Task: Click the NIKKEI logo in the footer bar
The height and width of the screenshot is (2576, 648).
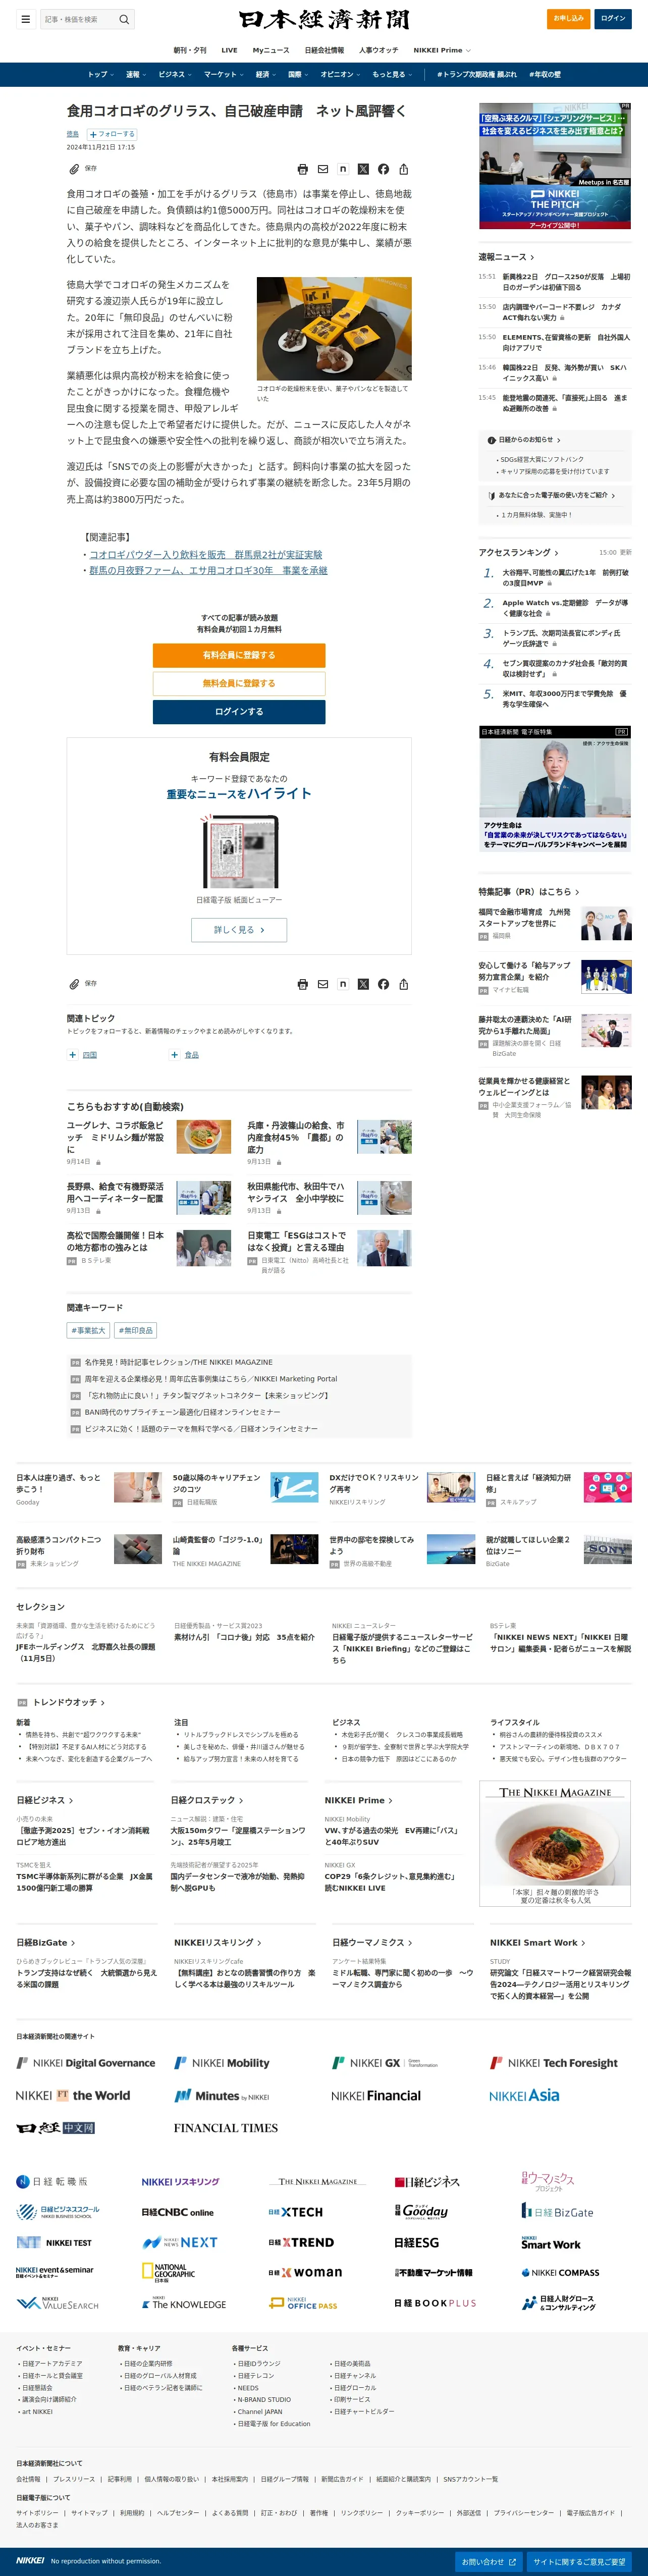Action: tap(30, 2561)
